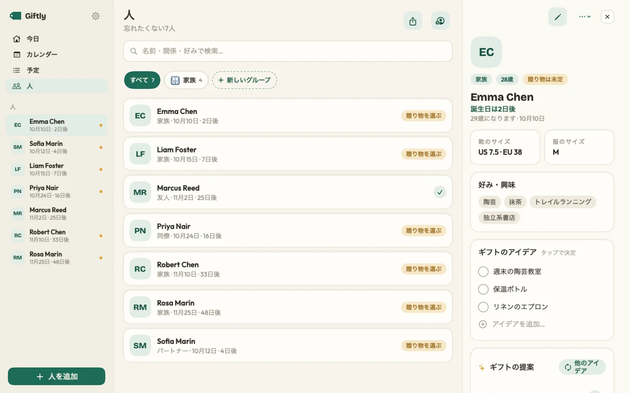Click the Giftly logo icon

(16, 16)
